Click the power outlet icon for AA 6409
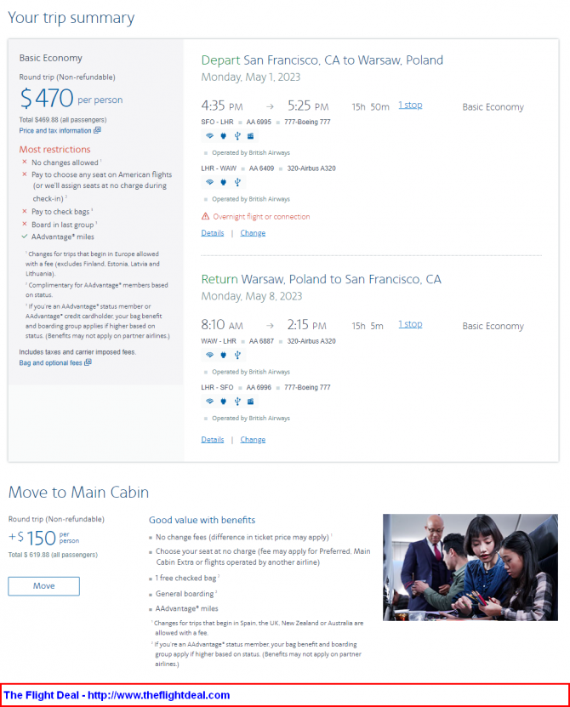The image size is (570, 707). (223, 182)
